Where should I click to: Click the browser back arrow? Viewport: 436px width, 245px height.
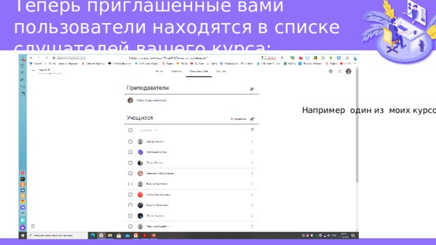click(31, 58)
